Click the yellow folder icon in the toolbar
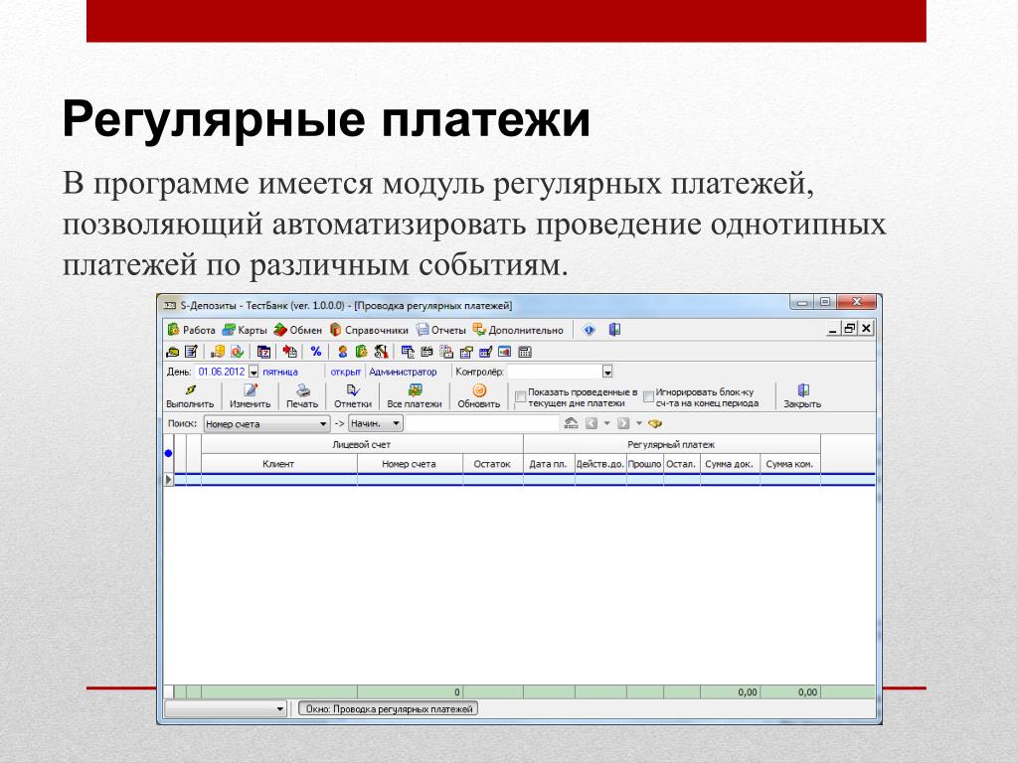Viewport: 1018px width, 763px height. click(173, 352)
